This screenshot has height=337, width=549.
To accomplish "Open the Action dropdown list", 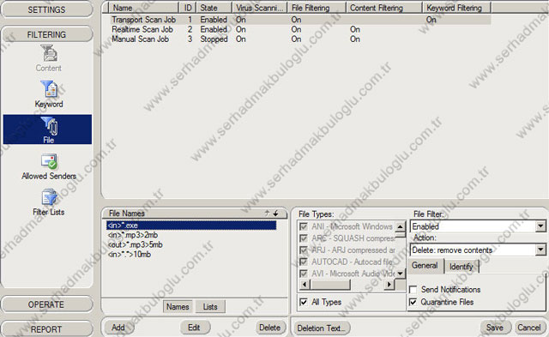I will tap(540, 250).
